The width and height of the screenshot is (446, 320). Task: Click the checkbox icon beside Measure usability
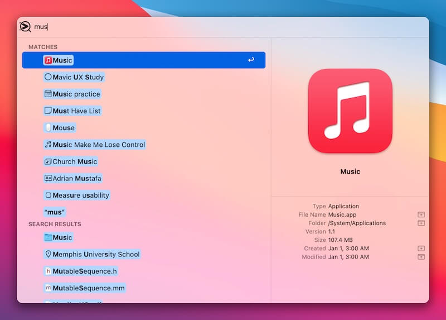click(x=49, y=195)
